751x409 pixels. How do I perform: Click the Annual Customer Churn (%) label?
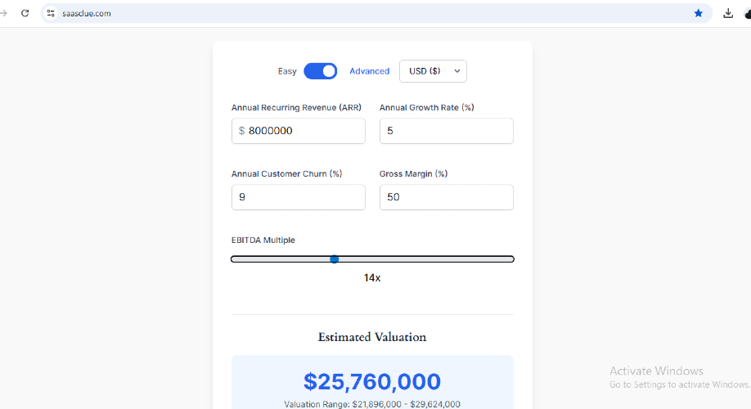(x=287, y=174)
